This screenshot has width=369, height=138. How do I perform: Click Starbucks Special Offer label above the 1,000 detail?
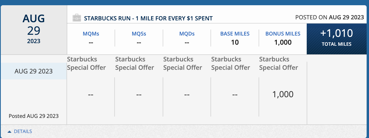pyautogui.click(x=279, y=64)
